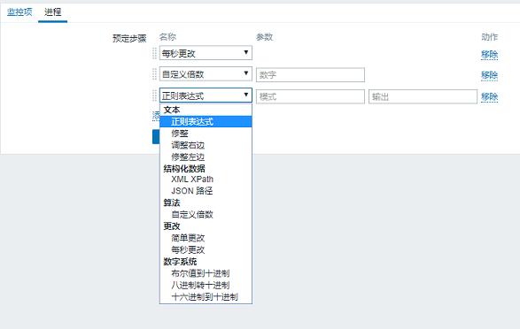This screenshot has width=520, height=329.
Task: Select XML XPath option
Action: 206,180
